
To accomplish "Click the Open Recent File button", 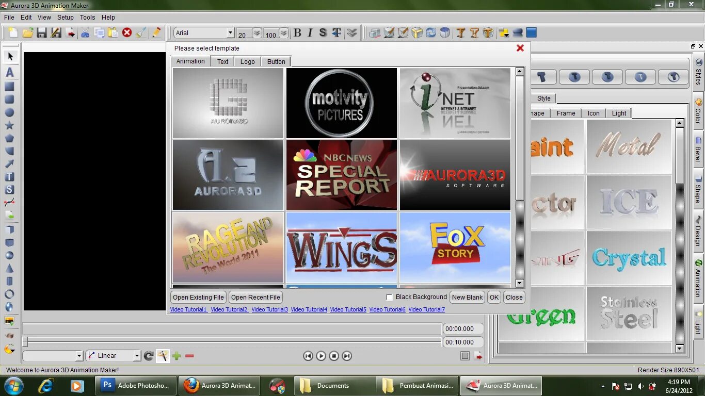I will tap(255, 298).
